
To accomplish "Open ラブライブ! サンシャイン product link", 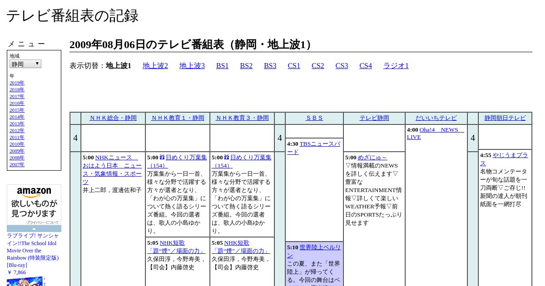I will click(33, 251).
